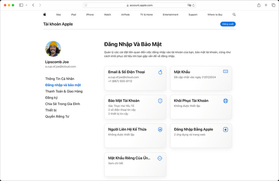Click the Đăng xuất button
279x181 pixels.
point(228,24)
